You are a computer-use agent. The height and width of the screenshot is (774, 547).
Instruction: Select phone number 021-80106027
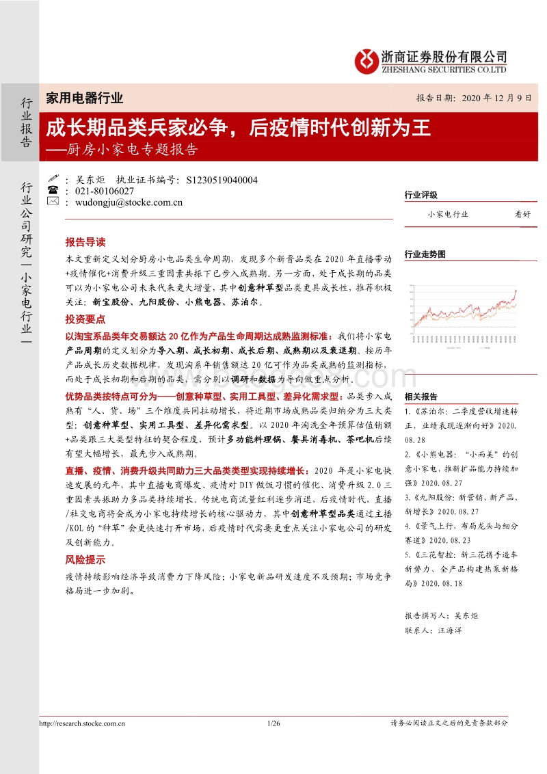(x=104, y=191)
